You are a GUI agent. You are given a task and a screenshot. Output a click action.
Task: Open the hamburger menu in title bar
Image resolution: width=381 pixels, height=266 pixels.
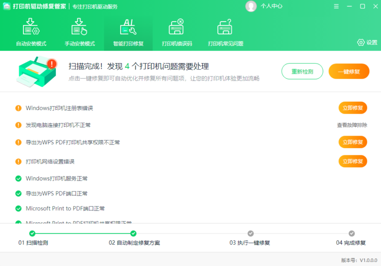pyautogui.click(x=336, y=6)
